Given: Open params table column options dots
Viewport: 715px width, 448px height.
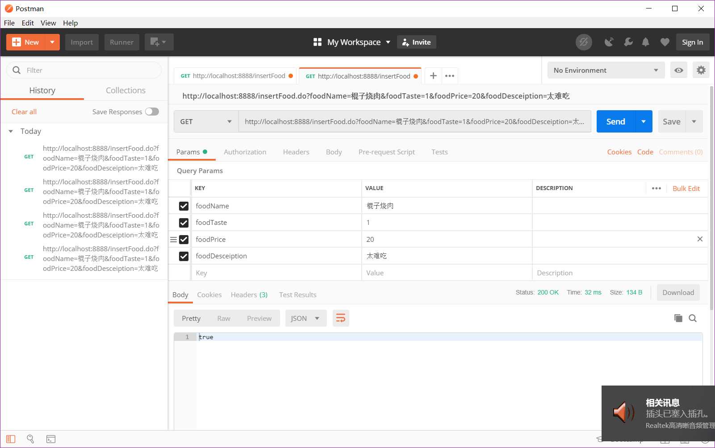Looking at the screenshot, I should coord(656,188).
